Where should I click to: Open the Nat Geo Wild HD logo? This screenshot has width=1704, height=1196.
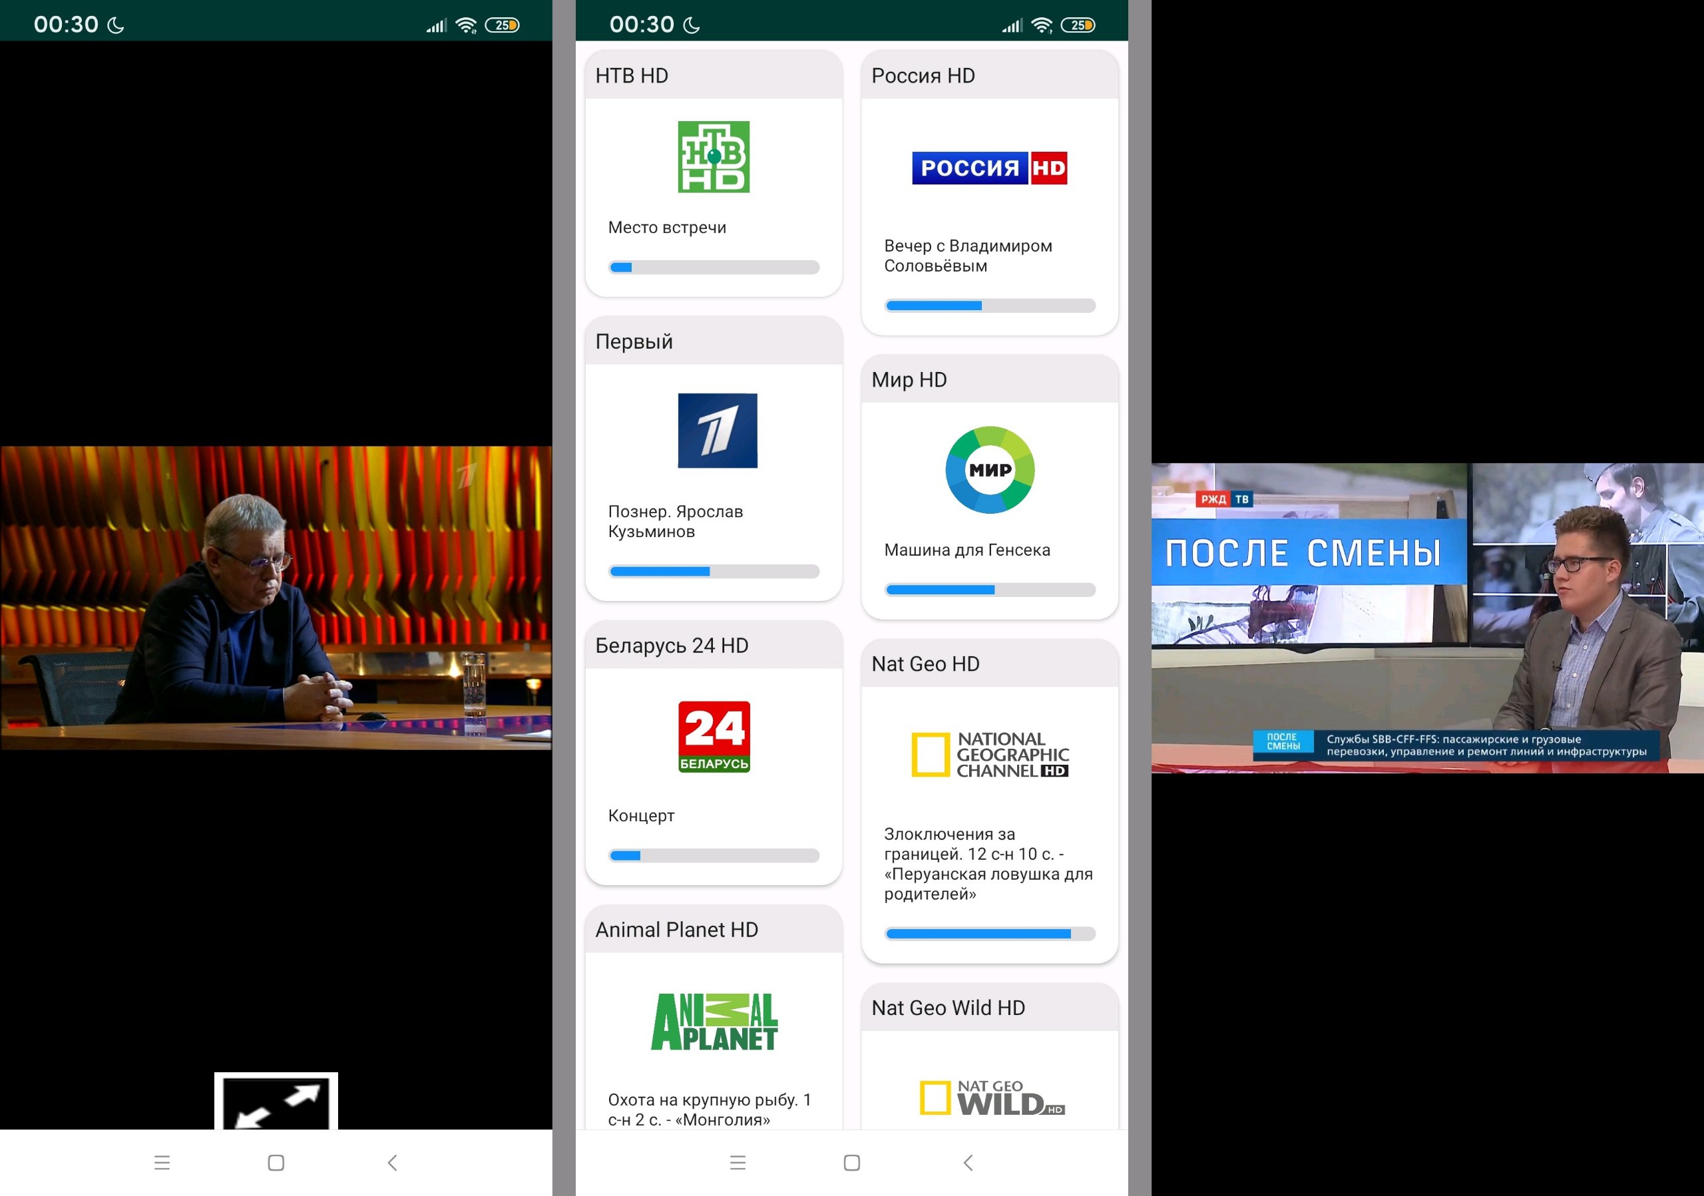point(992,1098)
